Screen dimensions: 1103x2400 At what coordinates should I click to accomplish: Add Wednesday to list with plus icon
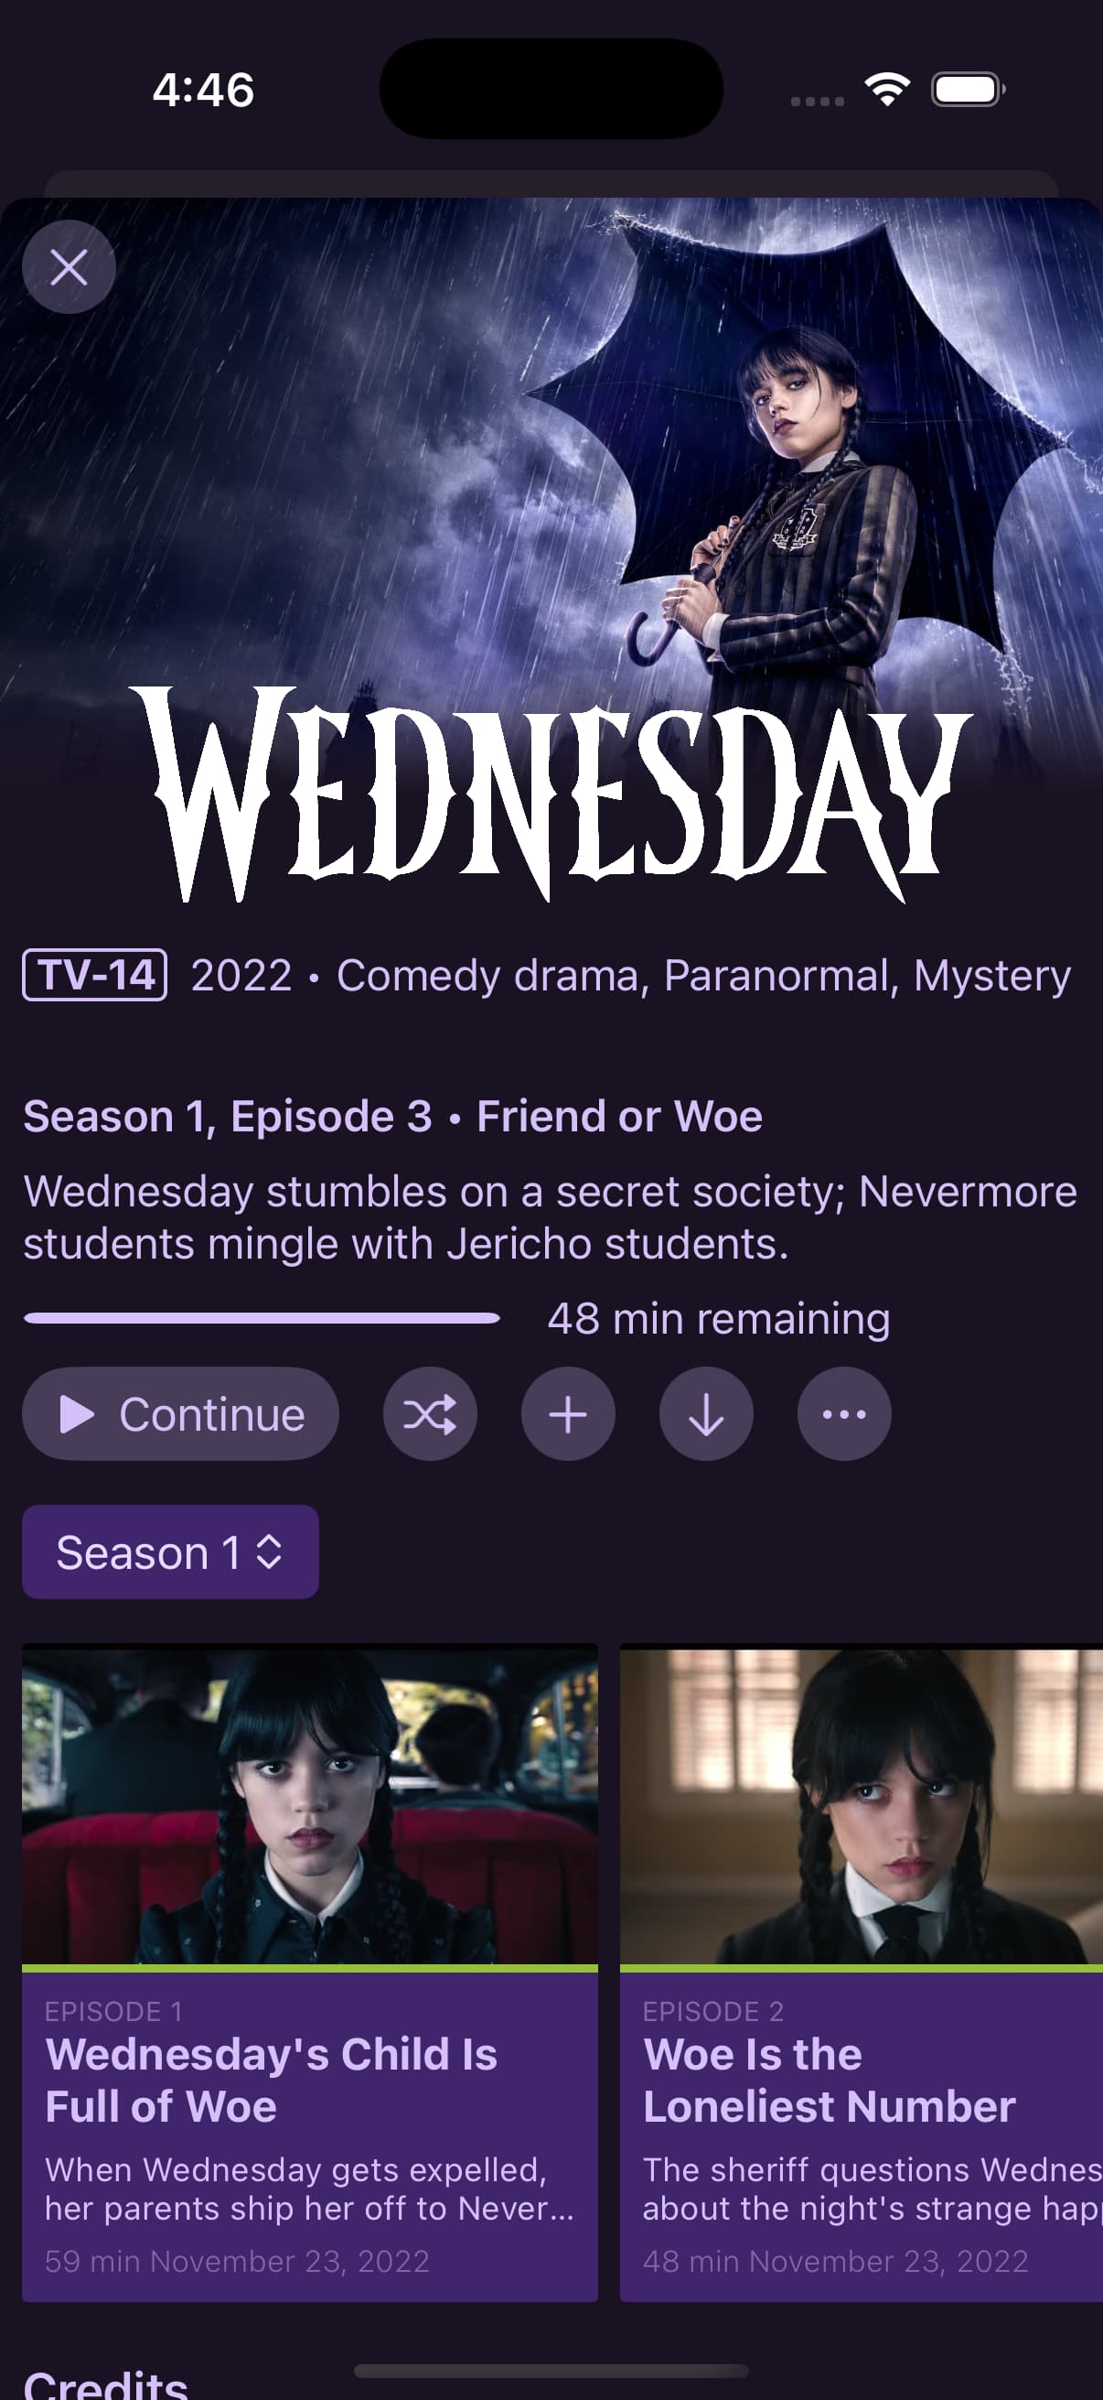pos(568,1414)
